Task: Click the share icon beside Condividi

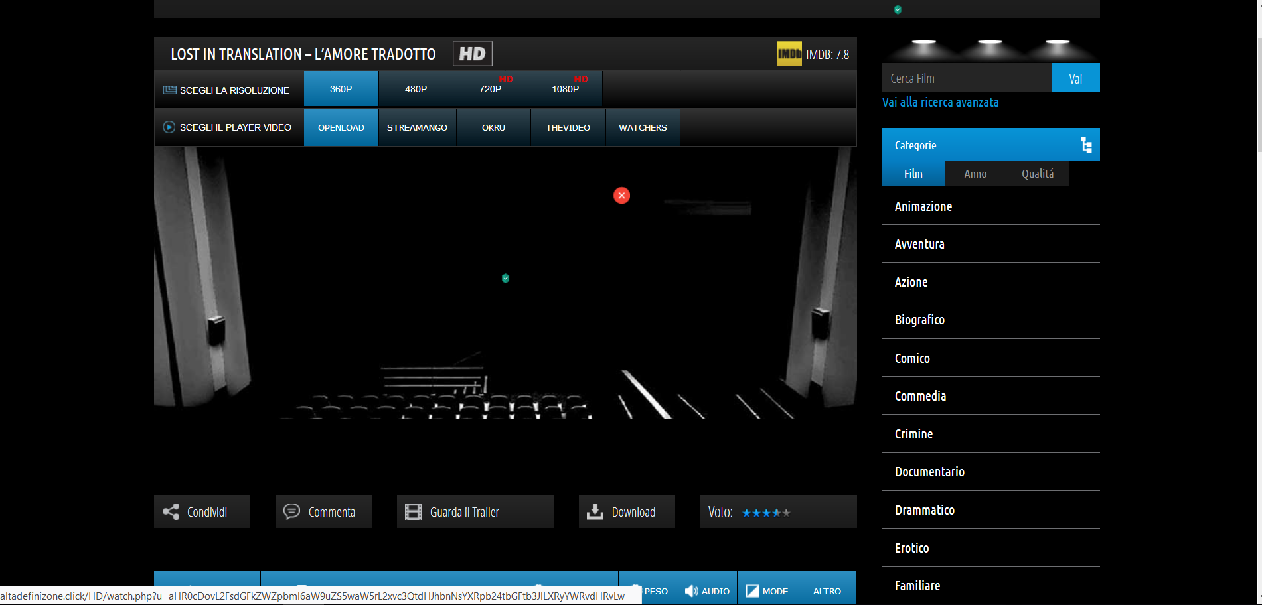Action: click(171, 511)
